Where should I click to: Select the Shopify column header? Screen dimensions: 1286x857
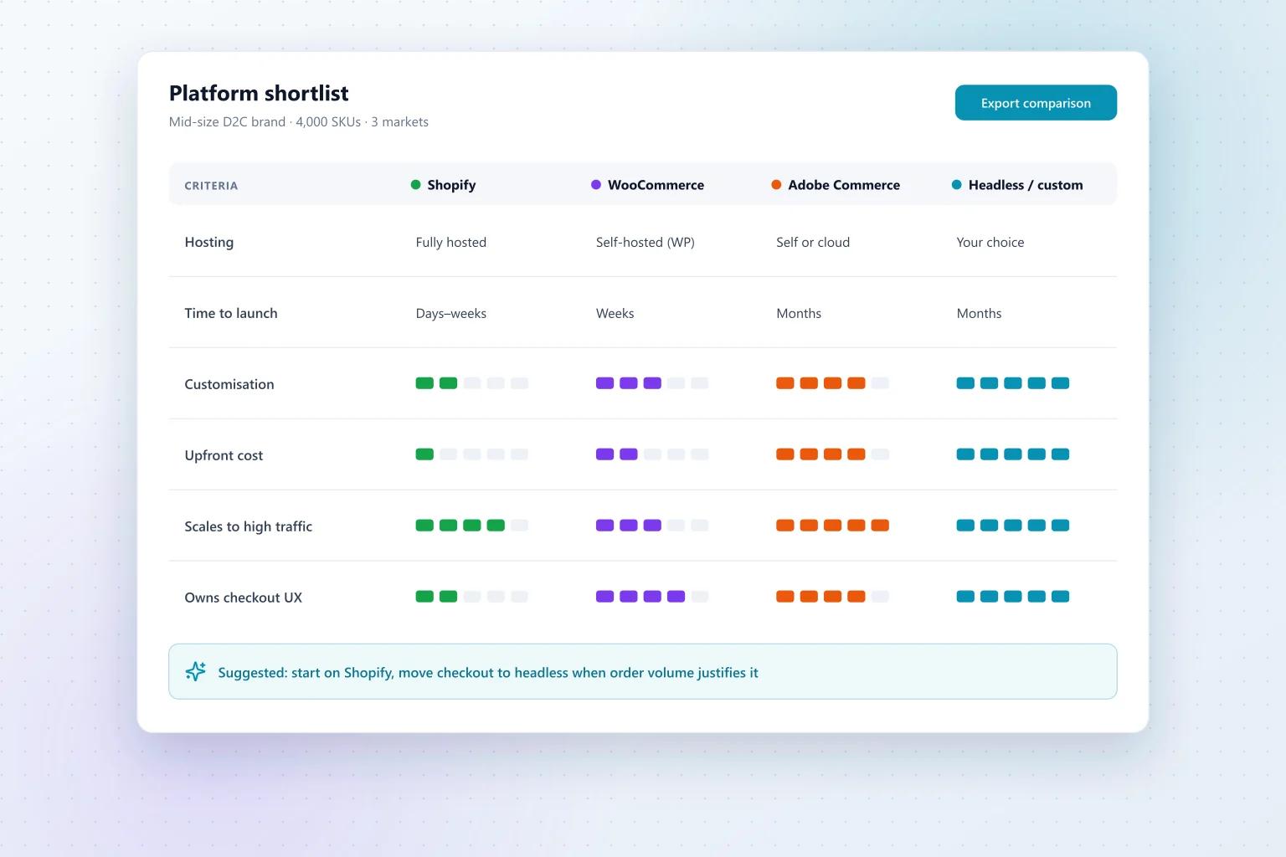coord(443,185)
